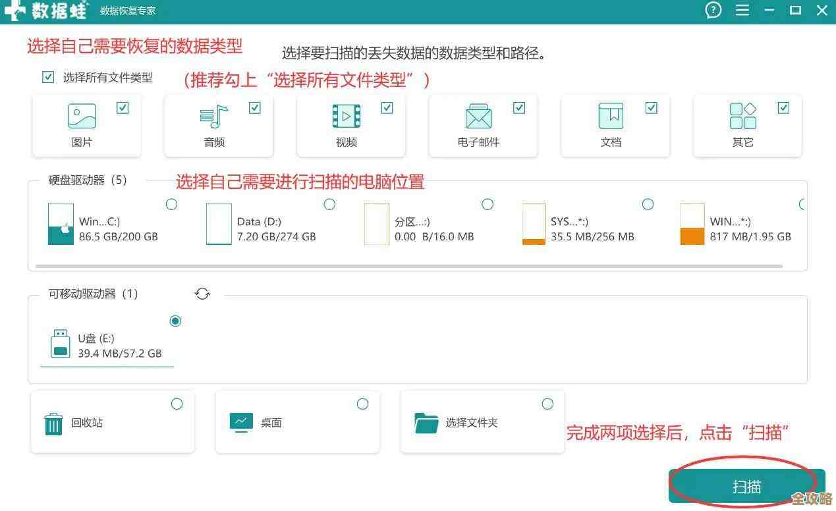Click the 选择文件夹 folder icon
This screenshot has width=836, height=511.
tap(426, 423)
